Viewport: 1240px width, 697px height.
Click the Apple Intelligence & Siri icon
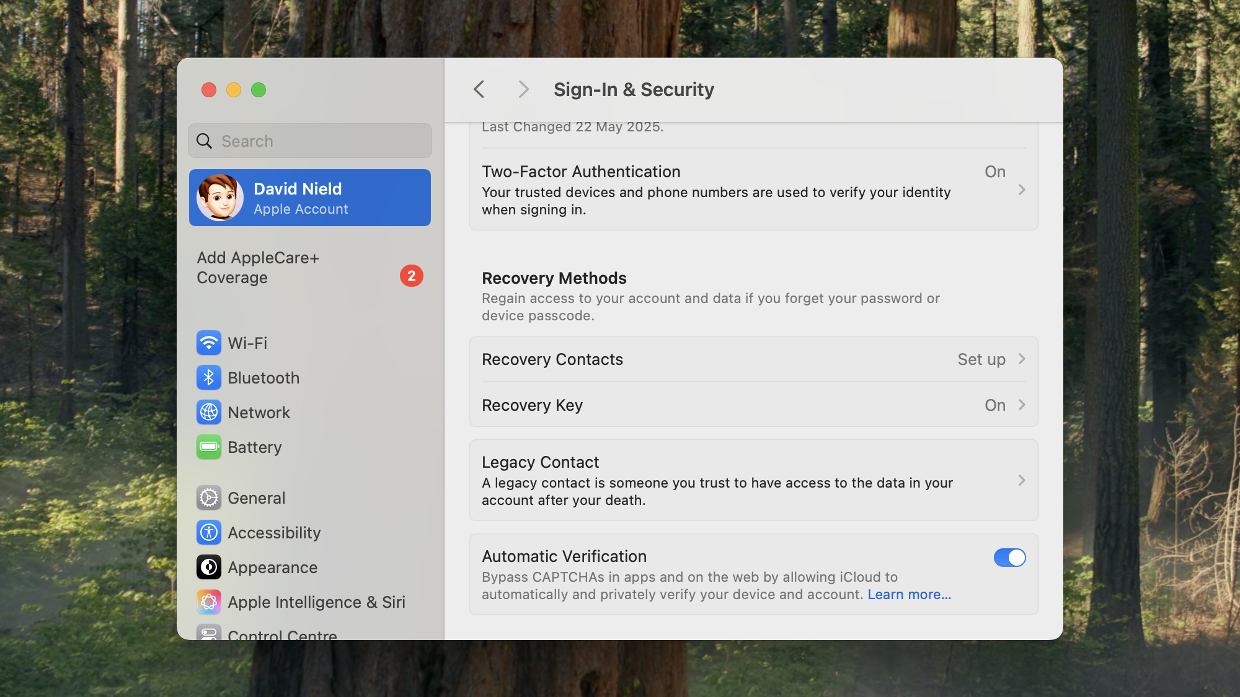click(x=209, y=602)
